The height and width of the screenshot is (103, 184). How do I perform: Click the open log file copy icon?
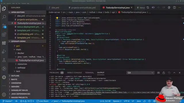coord(169,73)
